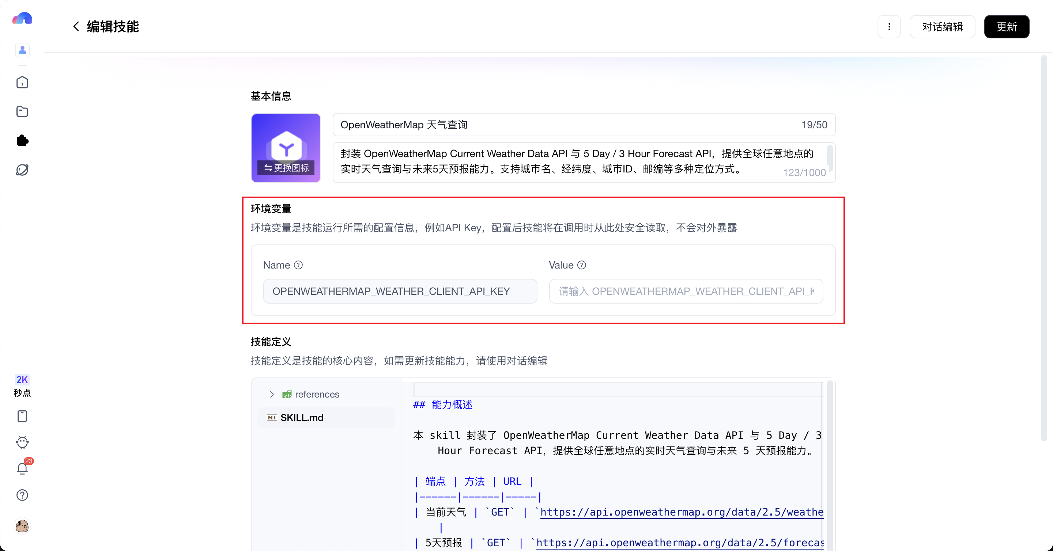Click the Name field help icon
Viewport: 1053px width, 551px height.
pos(298,265)
